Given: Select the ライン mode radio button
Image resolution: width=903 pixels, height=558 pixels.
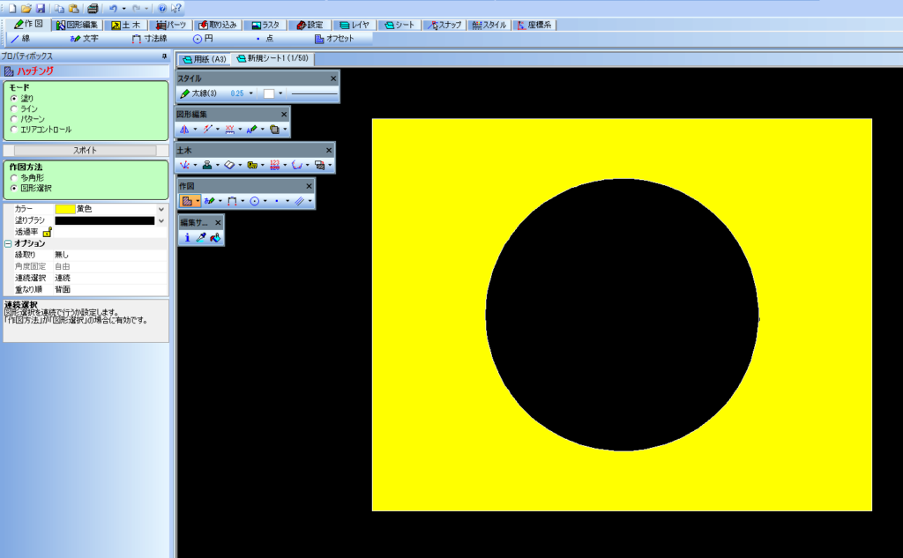Looking at the screenshot, I should coord(13,108).
